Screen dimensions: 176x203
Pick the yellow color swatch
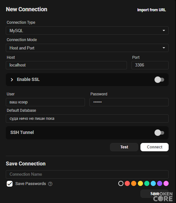click(140, 183)
